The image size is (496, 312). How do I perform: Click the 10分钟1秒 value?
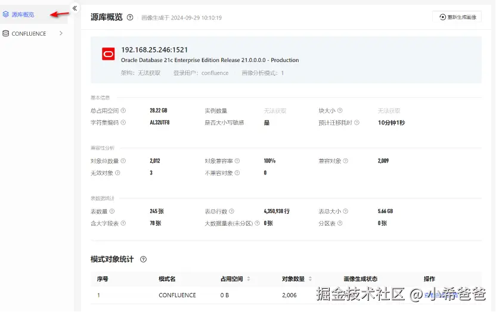pos(391,123)
